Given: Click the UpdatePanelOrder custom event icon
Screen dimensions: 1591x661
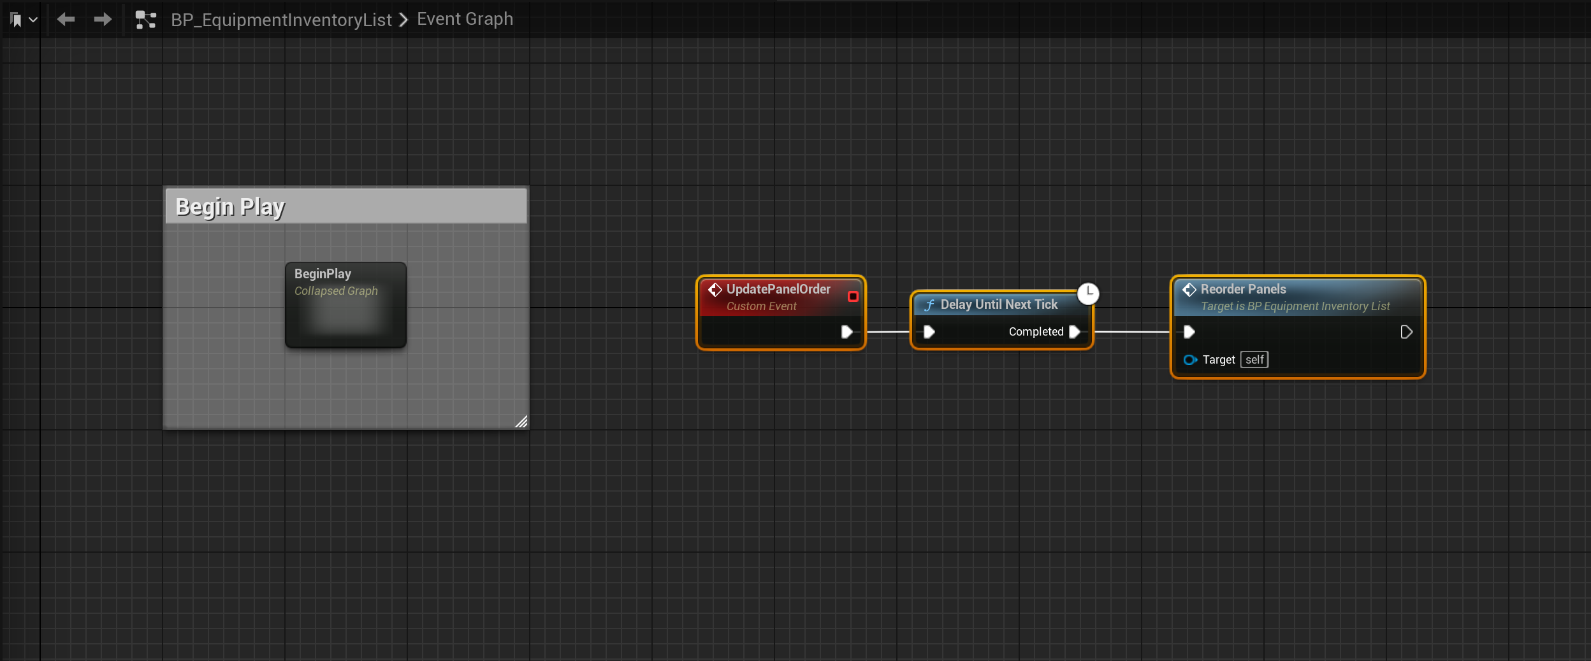Looking at the screenshot, I should tap(715, 290).
